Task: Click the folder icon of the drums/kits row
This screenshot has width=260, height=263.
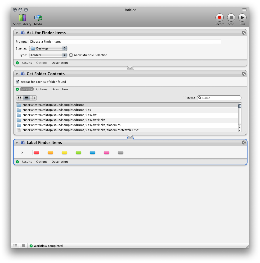Action: coord(19,110)
